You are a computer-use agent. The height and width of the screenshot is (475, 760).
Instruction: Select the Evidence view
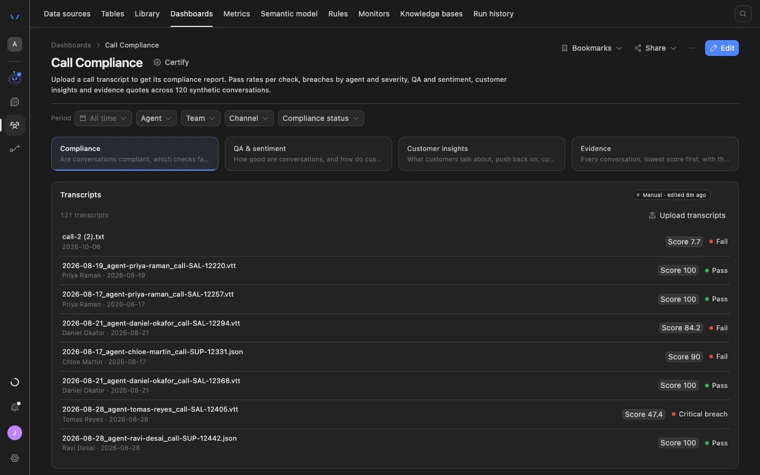[655, 154]
